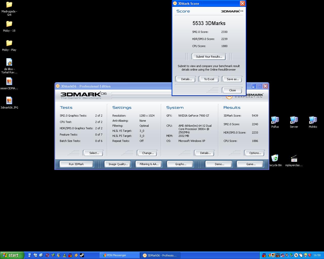
Task: Open the Image Quality tool
Action: (118, 164)
